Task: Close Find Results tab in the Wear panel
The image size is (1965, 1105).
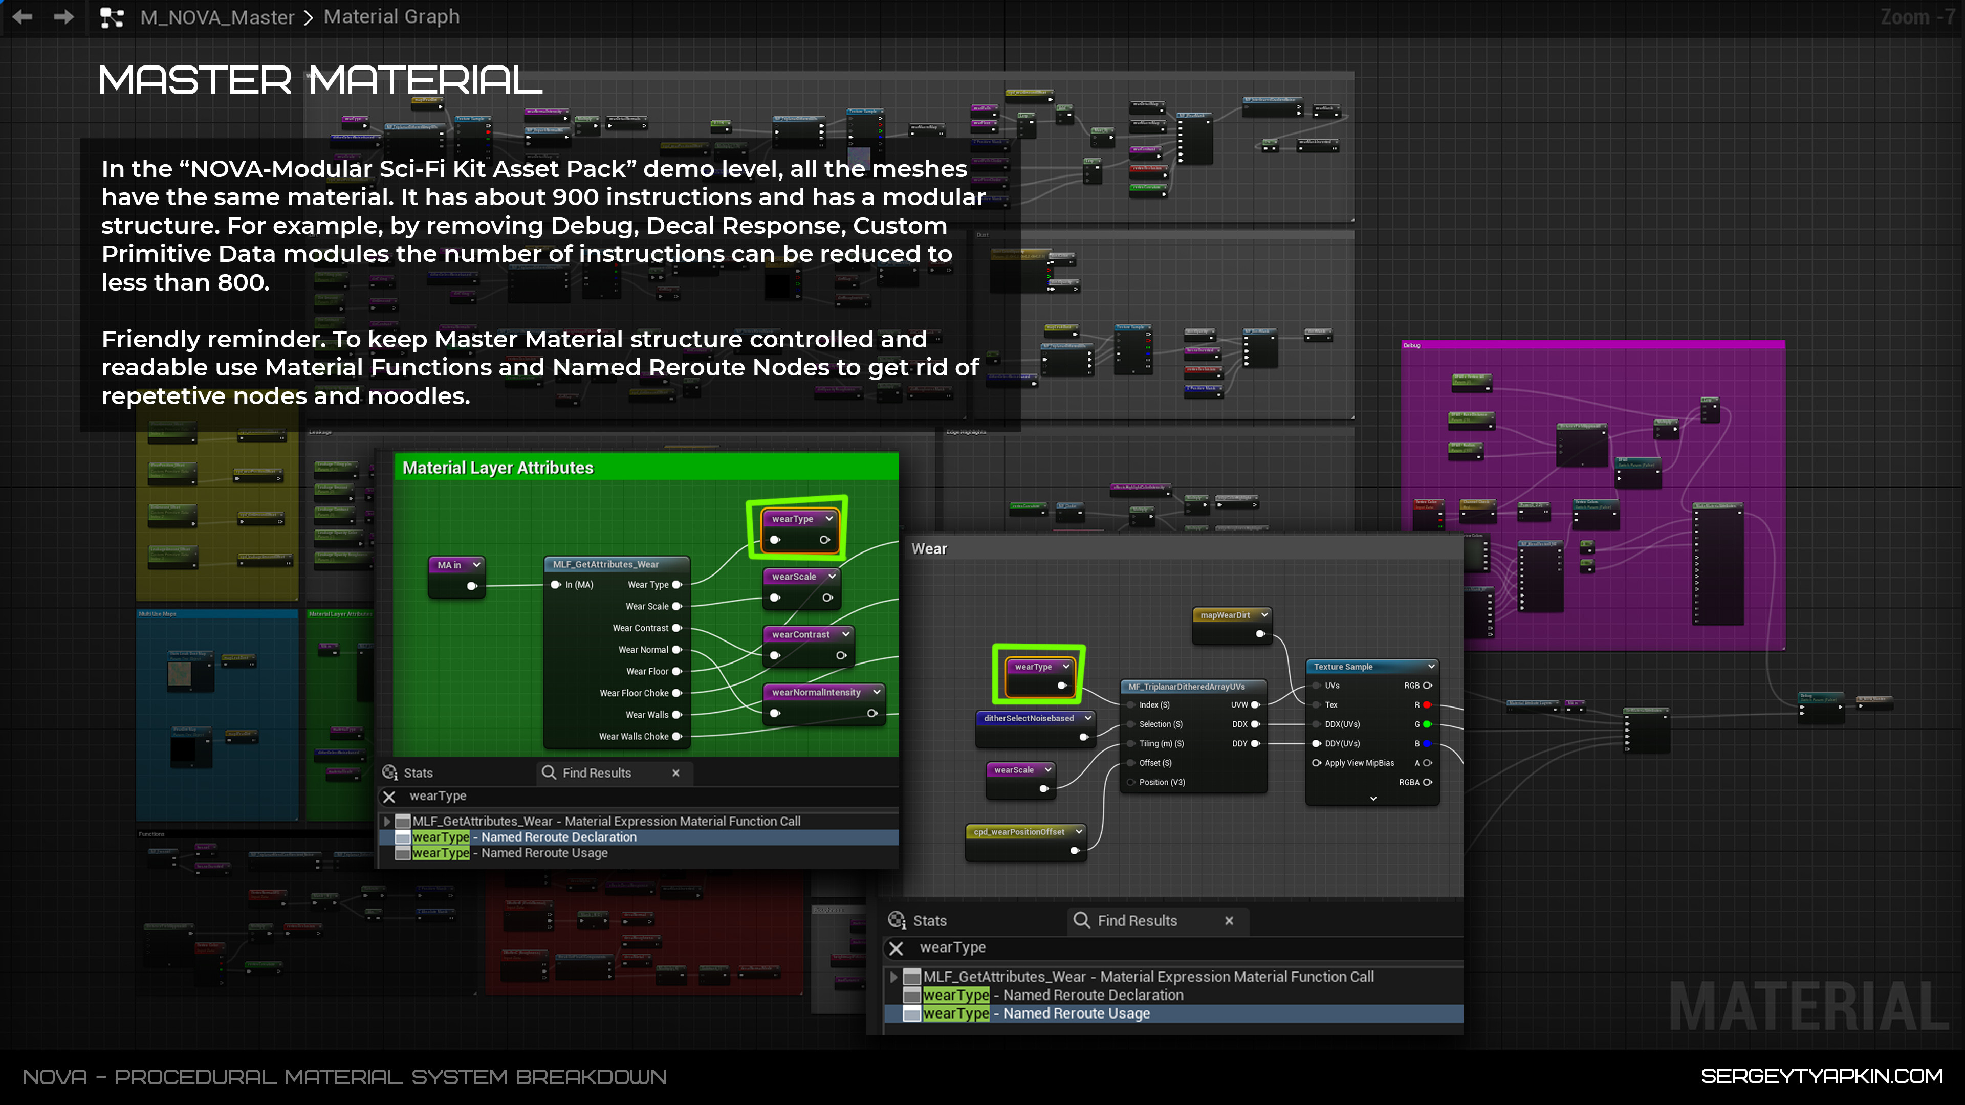Action: tap(1229, 921)
